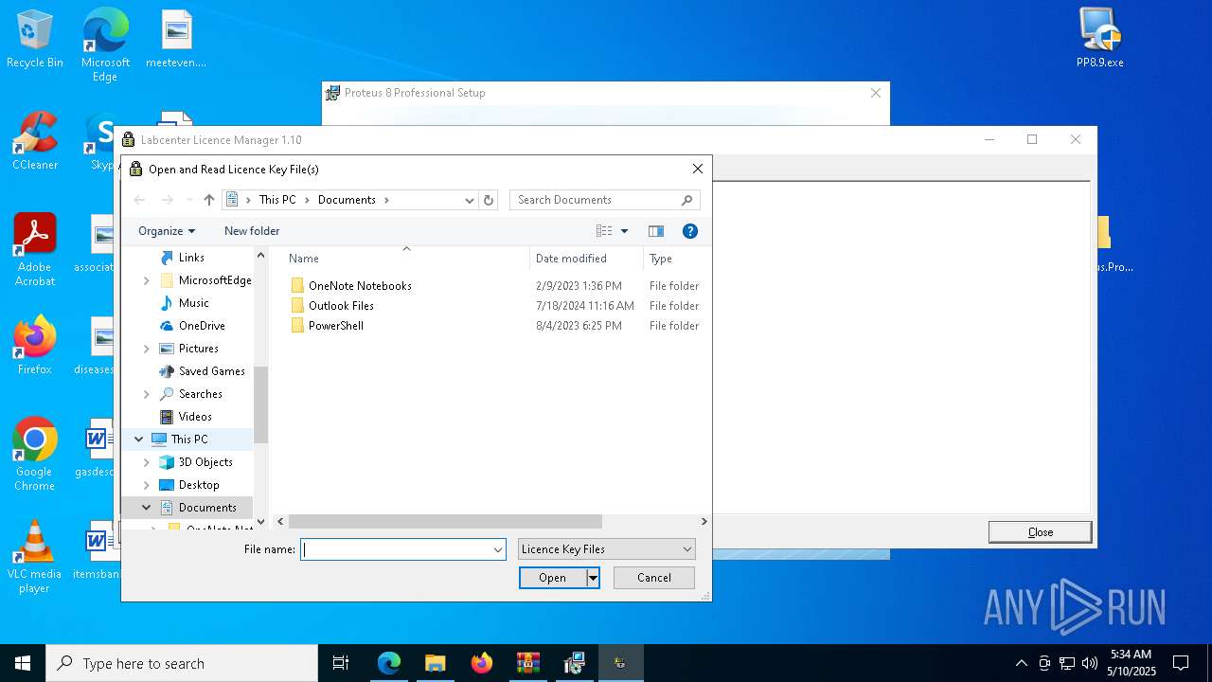Open CCleaner desktop shortcut
Screen dimensions: 1212x682
pos(35,141)
